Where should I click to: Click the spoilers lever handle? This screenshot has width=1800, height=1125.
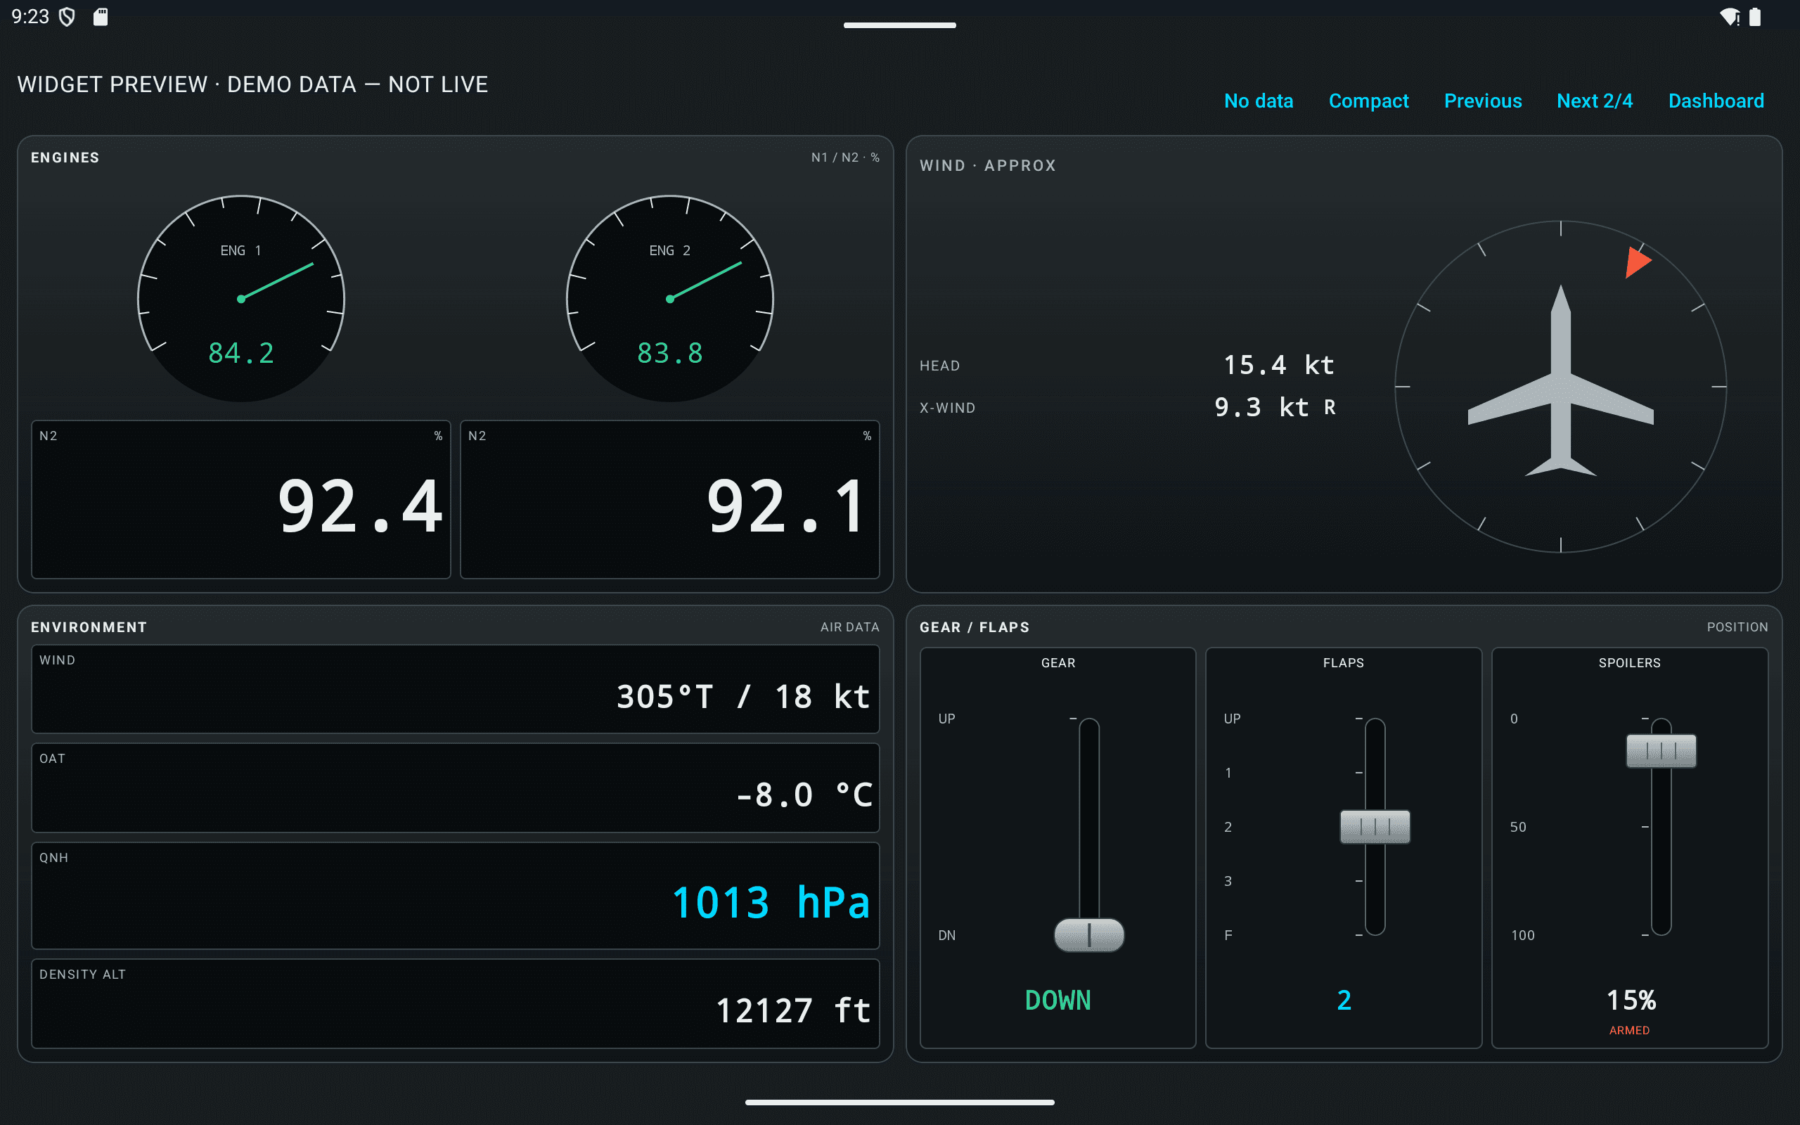click(1661, 750)
